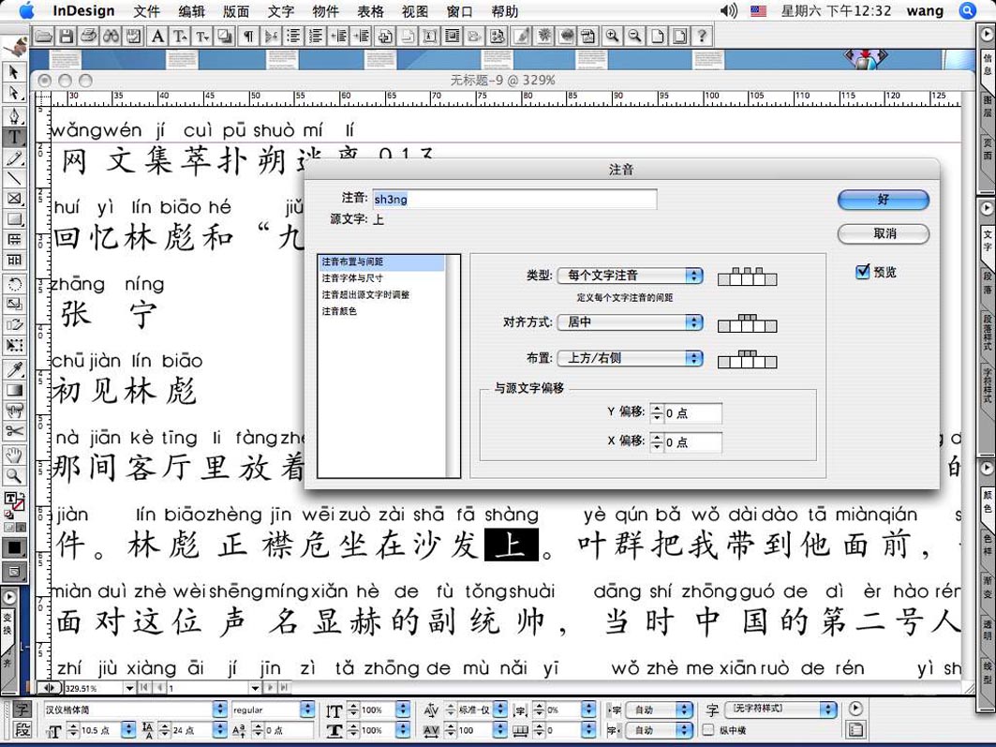Click the Help question mark icon
The height and width of the screenshot is (747, 996).
(702, 37)
